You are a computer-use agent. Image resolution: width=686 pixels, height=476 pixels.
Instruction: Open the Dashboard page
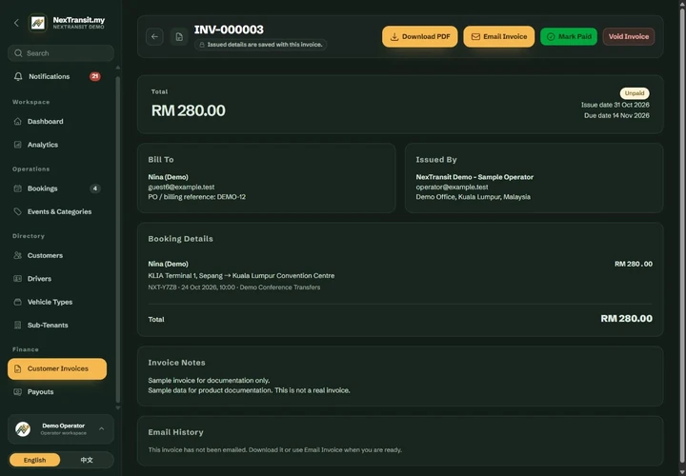[x=57, y=122]
